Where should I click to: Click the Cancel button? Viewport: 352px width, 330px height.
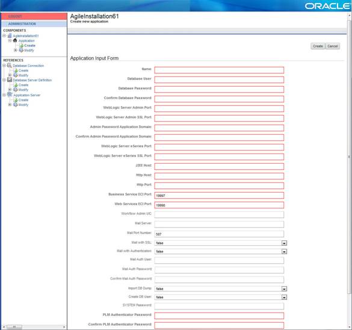click(333, 46)
